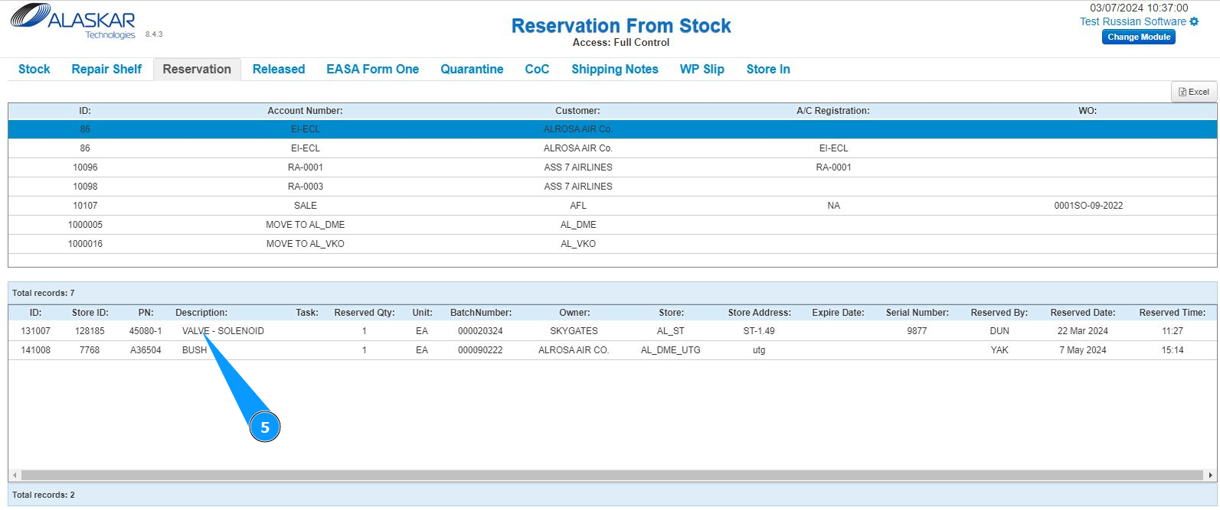This screenshot has height=510, width=1220.
Task: Go to the EASA Form One tab
Action: click(x=372, y=69)
